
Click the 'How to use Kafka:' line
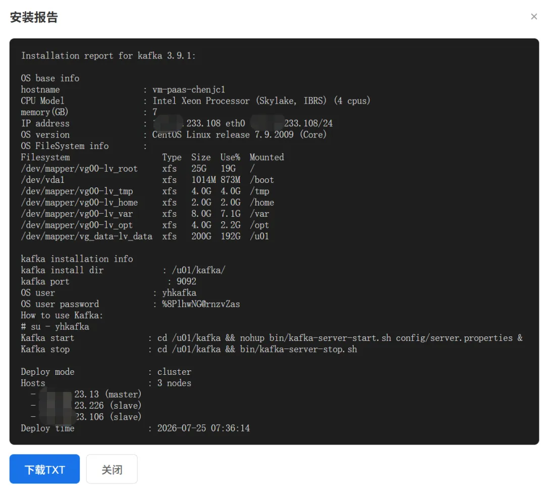(62, 316)
